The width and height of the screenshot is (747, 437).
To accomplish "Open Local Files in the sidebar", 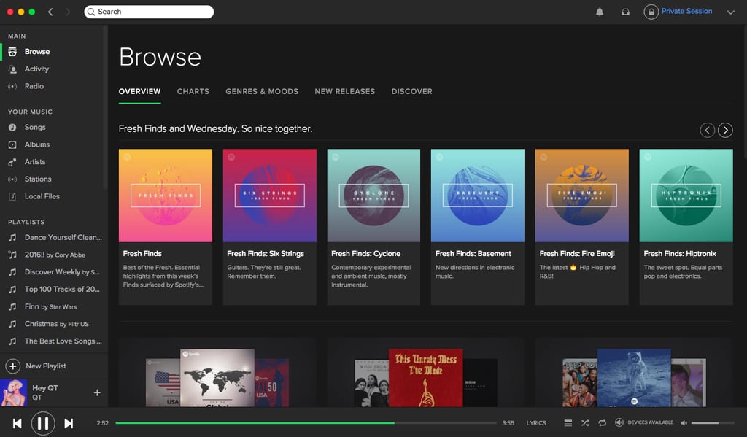I will click(42, 196).
